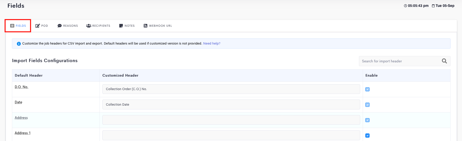Disable the D.O. No. enable checkbox
Viewport: 462px width, 141px height.
[368, 89]
